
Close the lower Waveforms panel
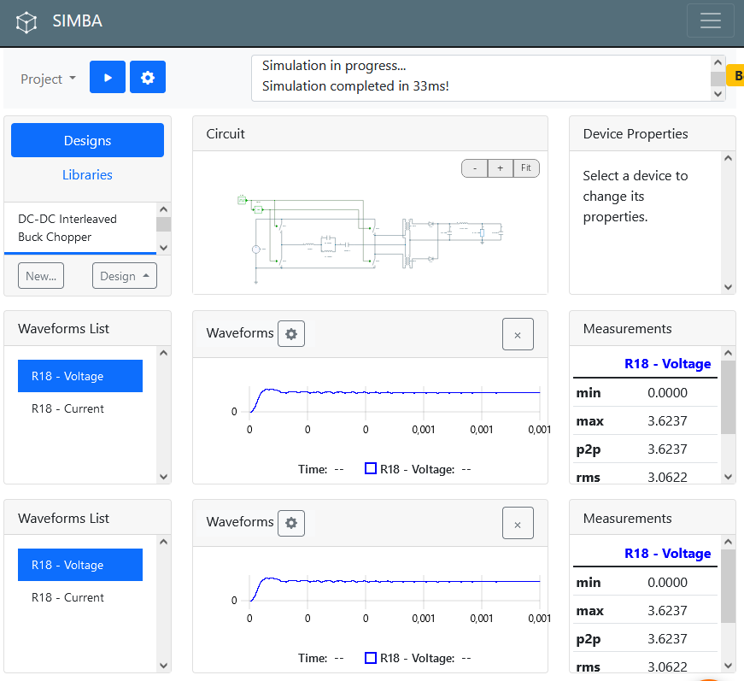click(518, 524)
